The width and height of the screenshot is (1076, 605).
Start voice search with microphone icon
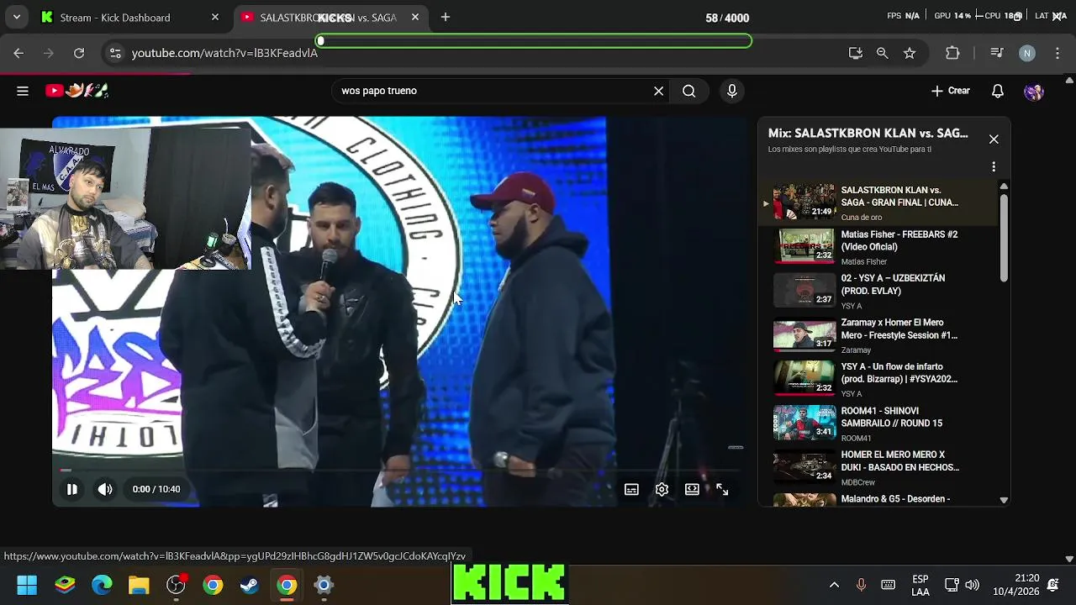click(731, 91)
